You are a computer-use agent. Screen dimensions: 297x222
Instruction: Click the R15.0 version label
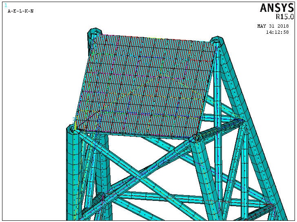coord(285,17)
